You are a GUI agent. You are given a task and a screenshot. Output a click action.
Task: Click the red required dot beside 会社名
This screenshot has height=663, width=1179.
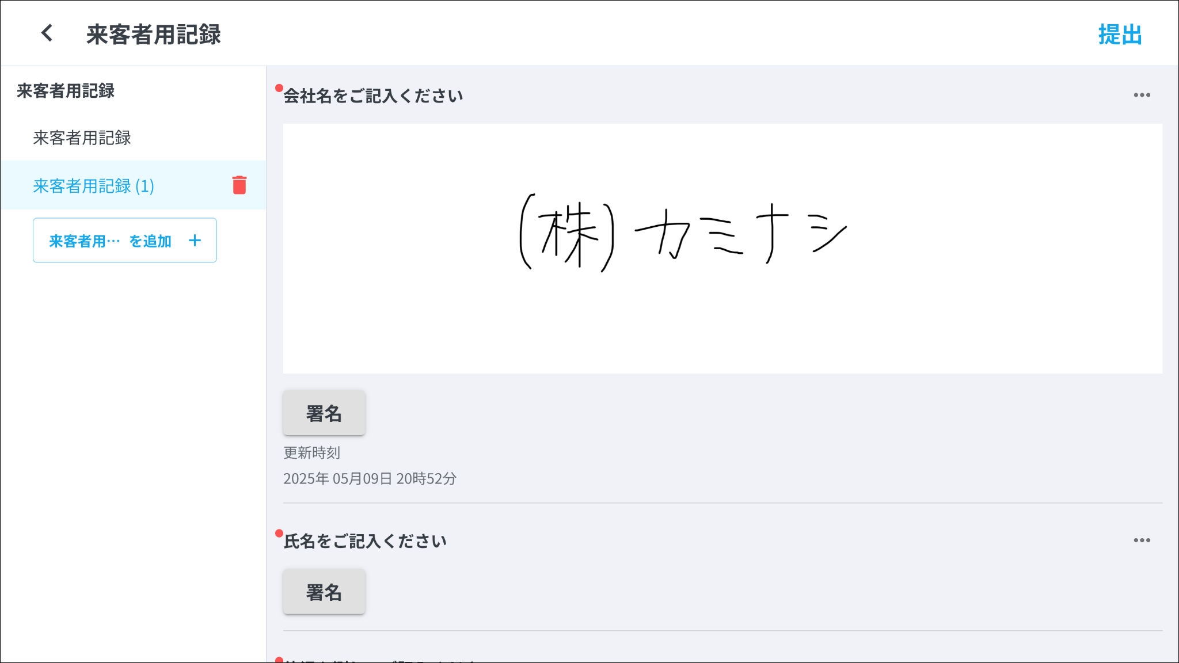[x=279, y=88]
